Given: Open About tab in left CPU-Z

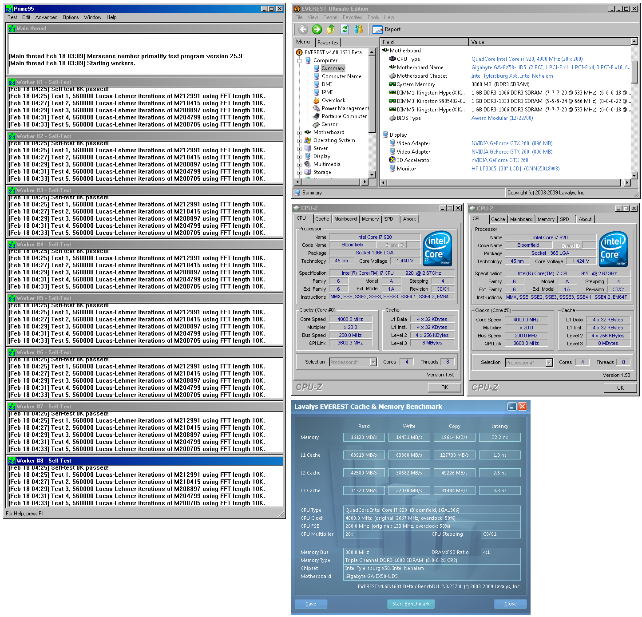Looking at the screenshot, I should pos(409,219).
